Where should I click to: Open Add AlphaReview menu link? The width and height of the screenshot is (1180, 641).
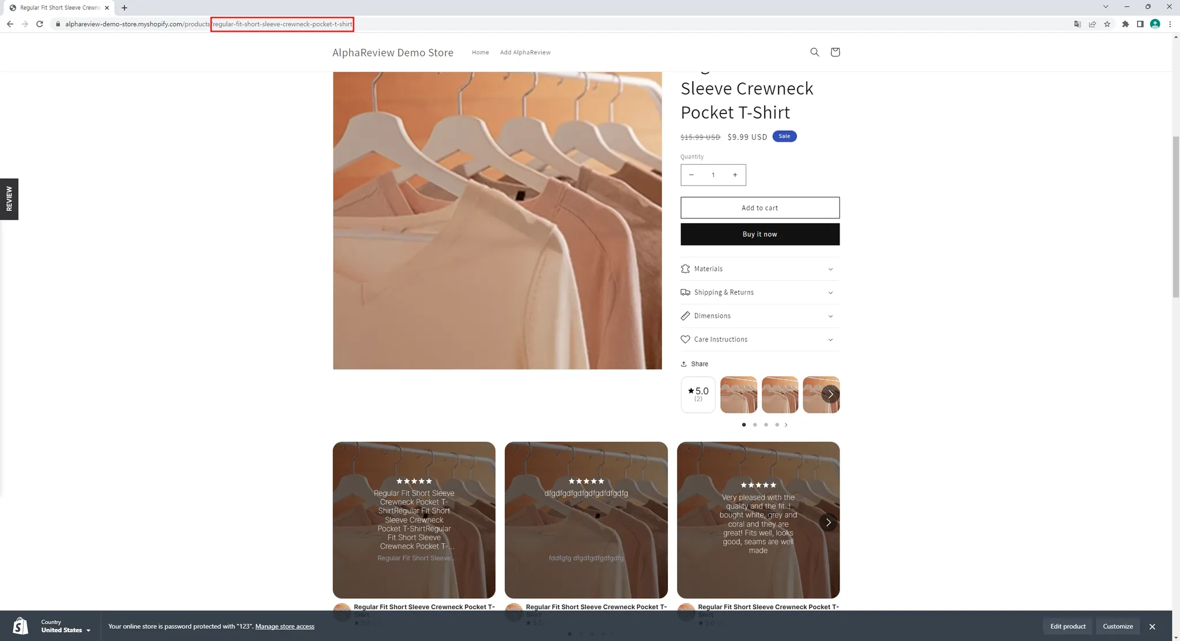pyautogui.click(x=525, y=52)
